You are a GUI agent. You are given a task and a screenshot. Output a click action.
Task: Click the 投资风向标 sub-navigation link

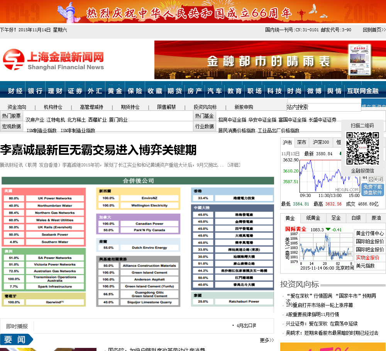click(x=205, y=107)
